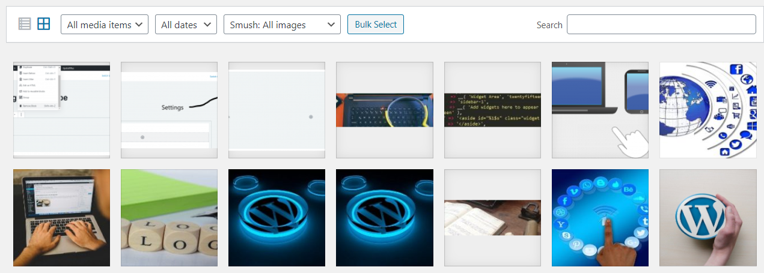The image size is (764, 273).
Task: Click the Bulk Select button
Action: tap(376, 25)
